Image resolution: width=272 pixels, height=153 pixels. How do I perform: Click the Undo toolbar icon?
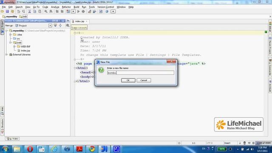coord(19,11)
